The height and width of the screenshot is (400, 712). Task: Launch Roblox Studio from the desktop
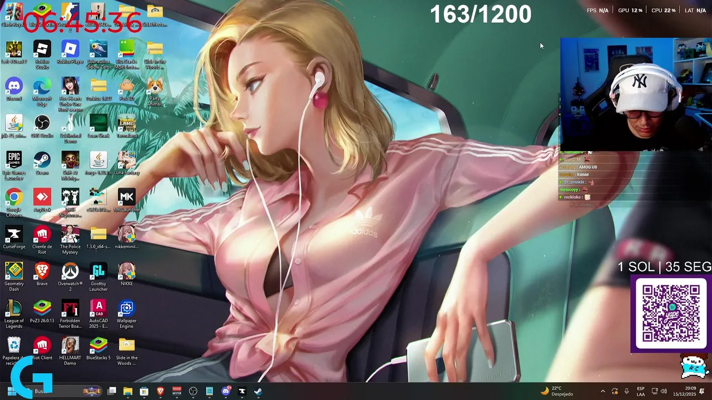(42, 54)
